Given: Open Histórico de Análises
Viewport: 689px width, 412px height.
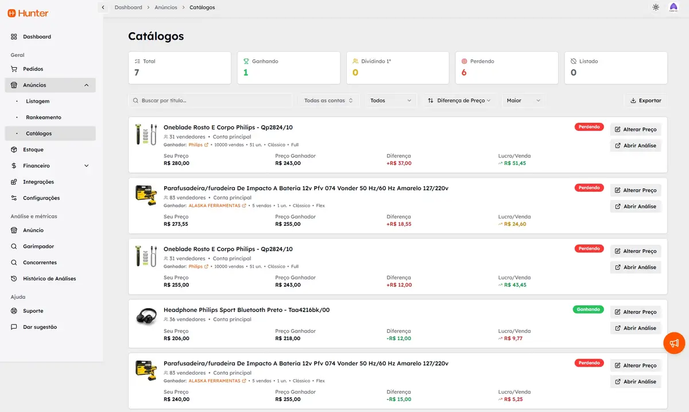Looking at the screenshot, I should [50, 278].
